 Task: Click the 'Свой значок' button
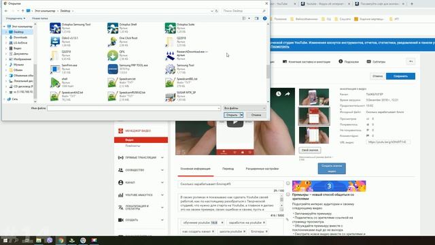click(310, 150)
